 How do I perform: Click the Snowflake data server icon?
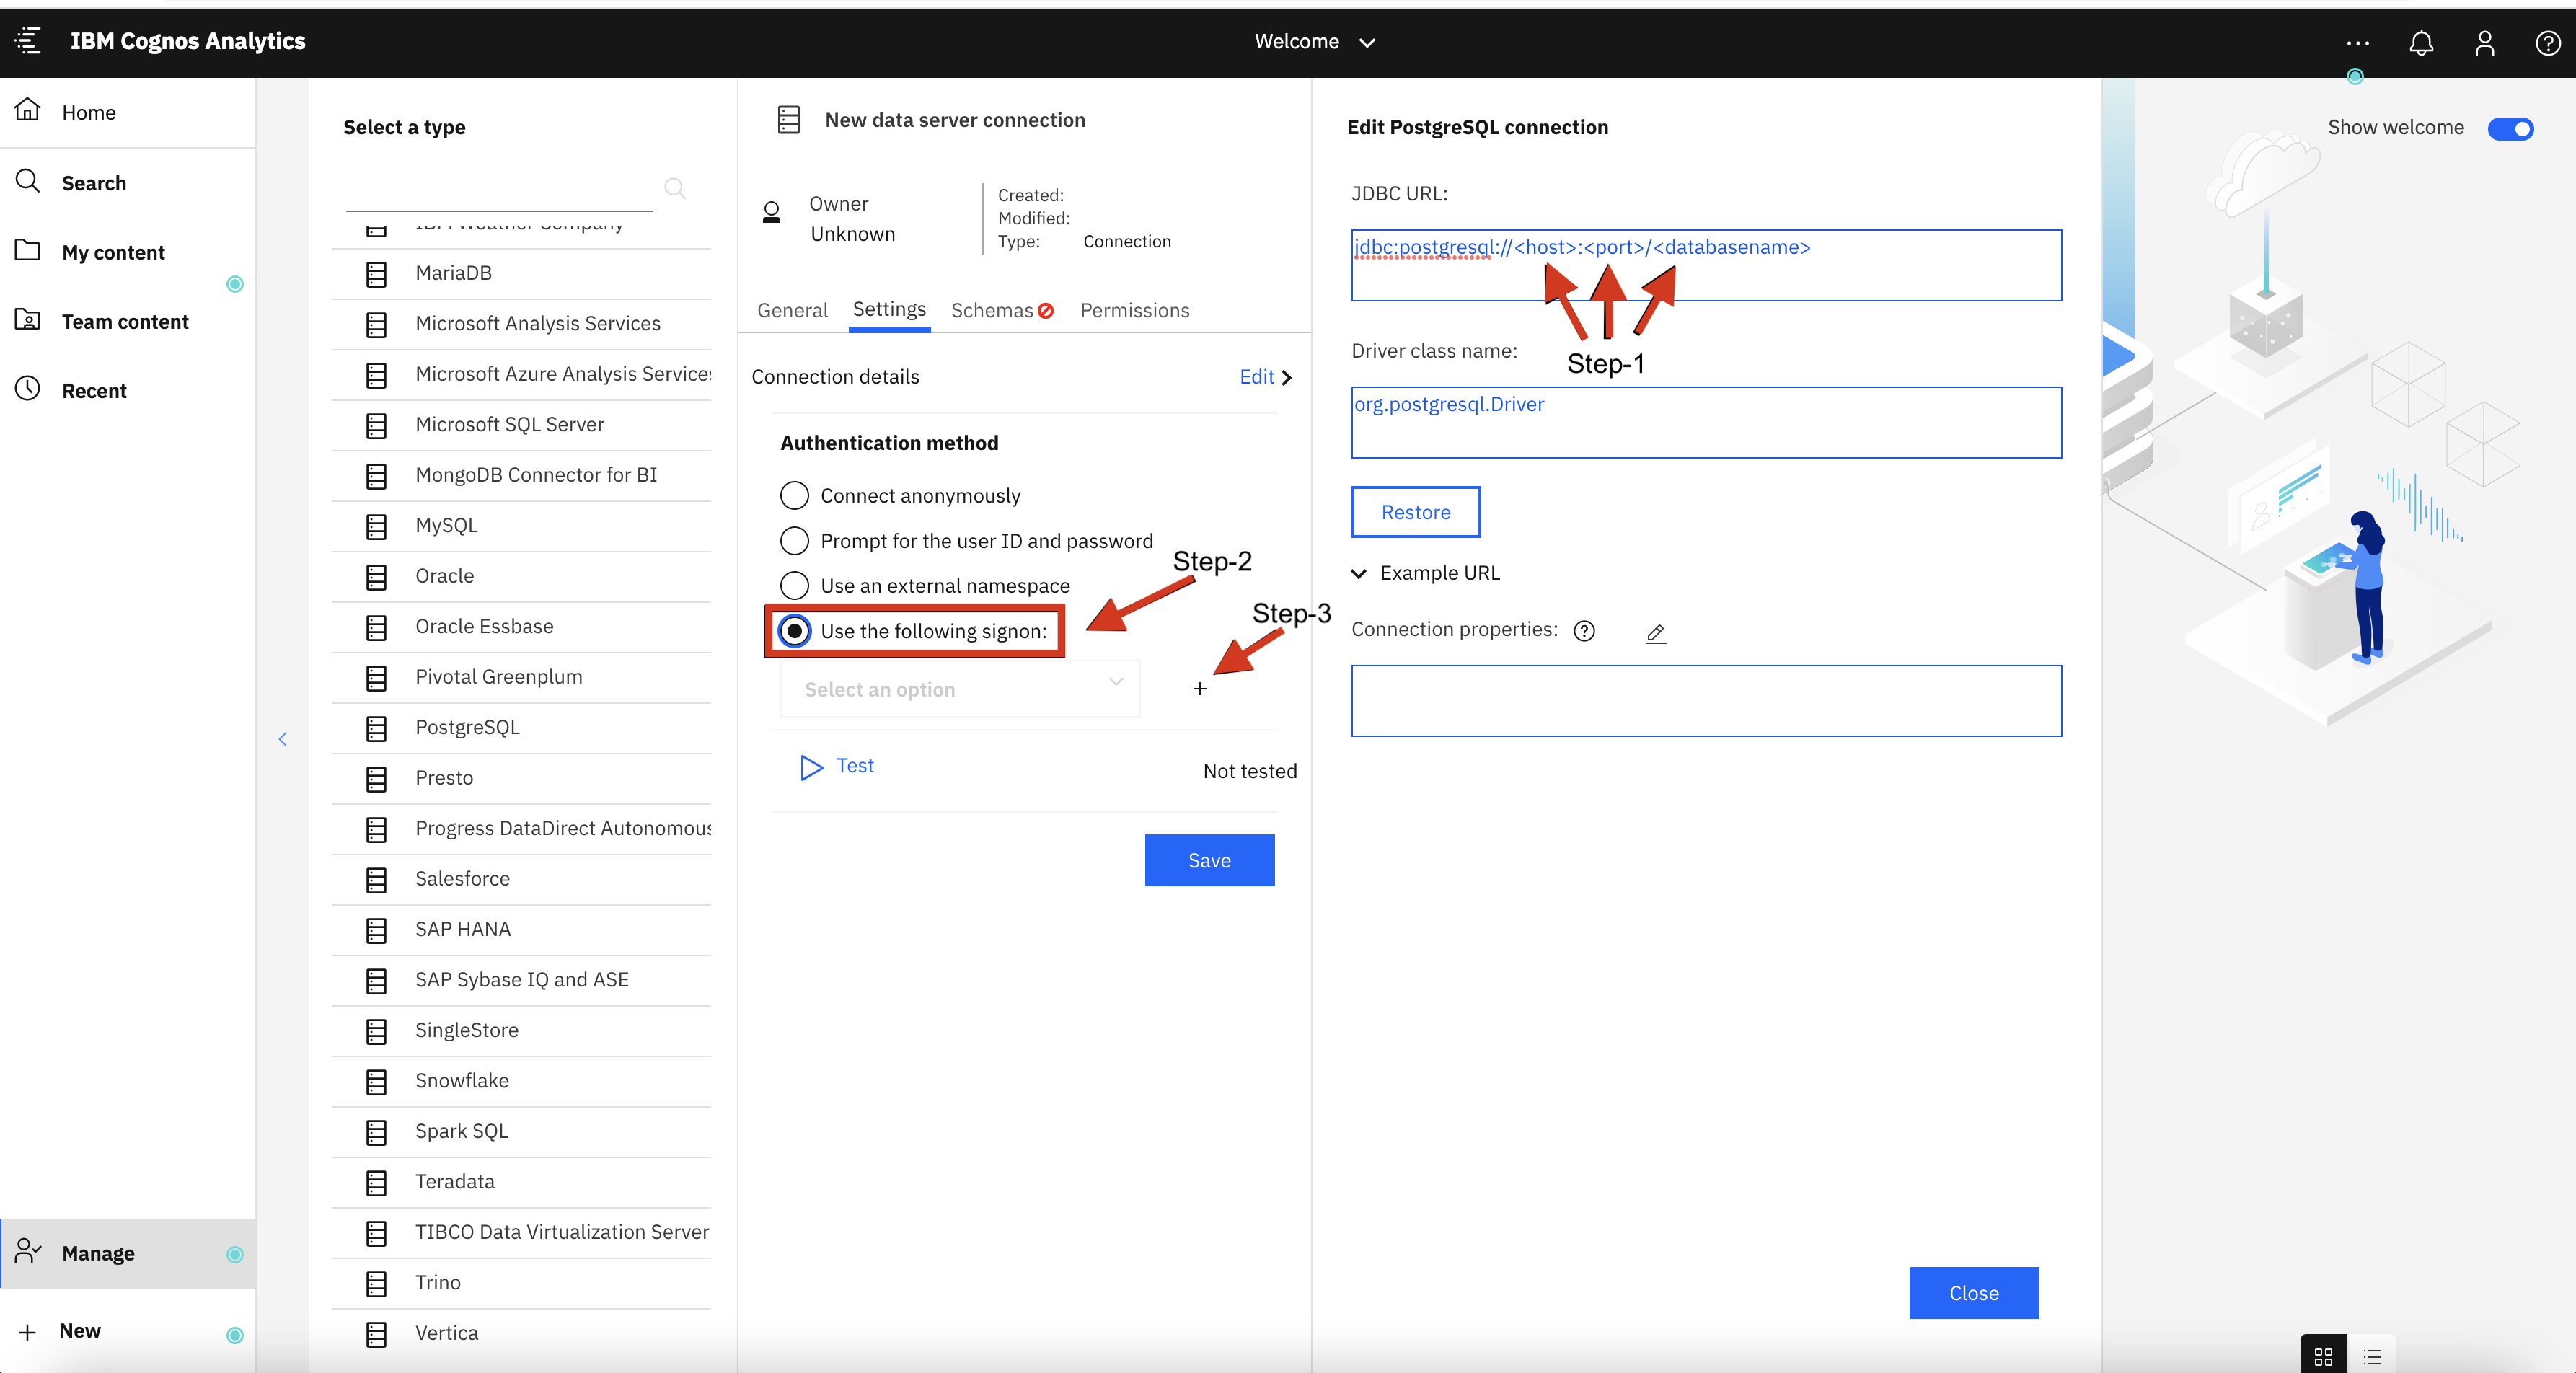[x=376, y=1082]
